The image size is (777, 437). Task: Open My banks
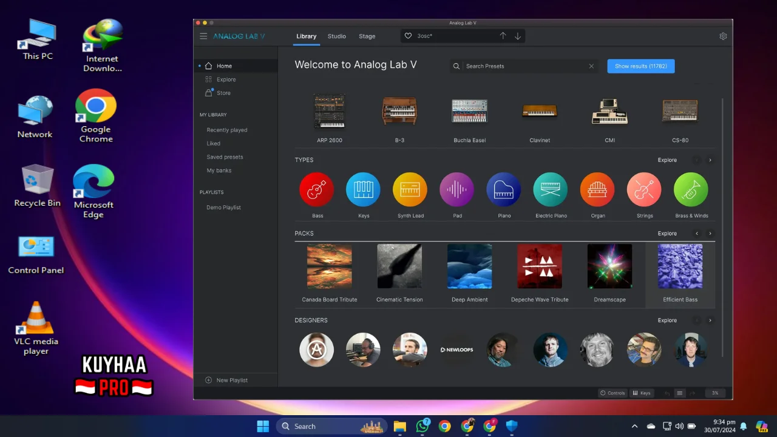[x=219, y=171]
